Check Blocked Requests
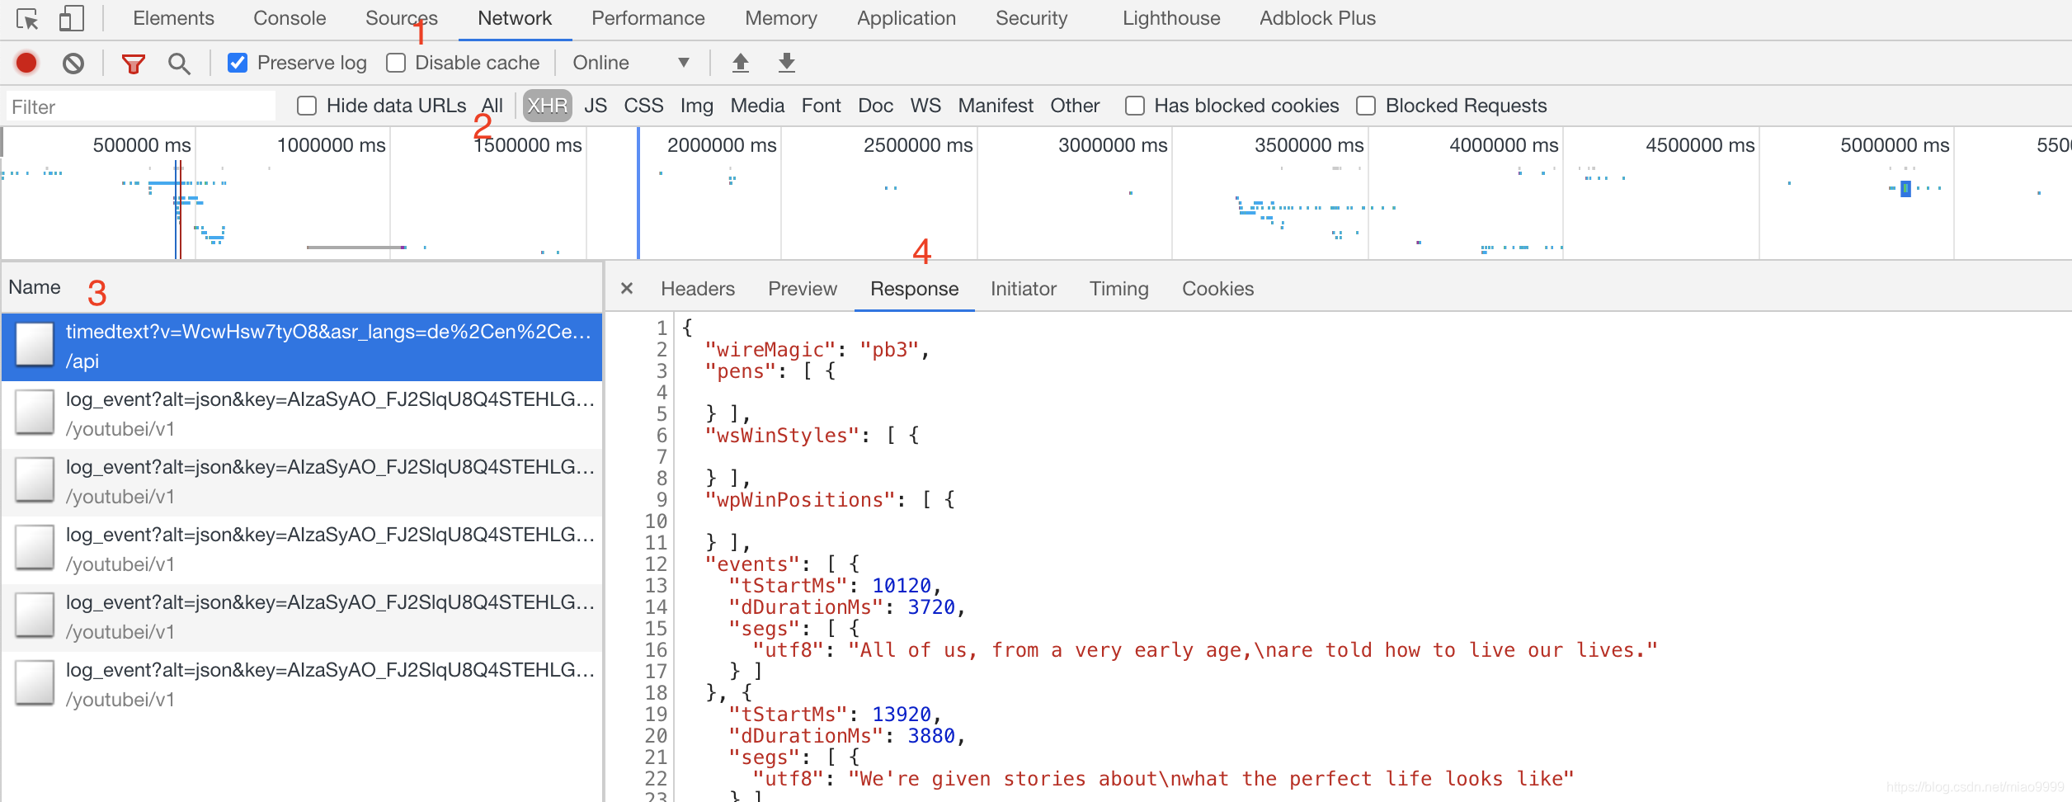 point(1366,106)
